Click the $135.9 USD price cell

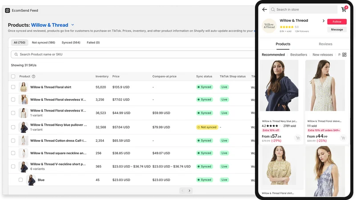121,87
